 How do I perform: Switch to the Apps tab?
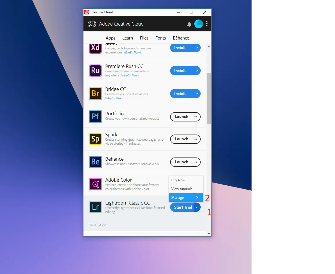[111, 38]
